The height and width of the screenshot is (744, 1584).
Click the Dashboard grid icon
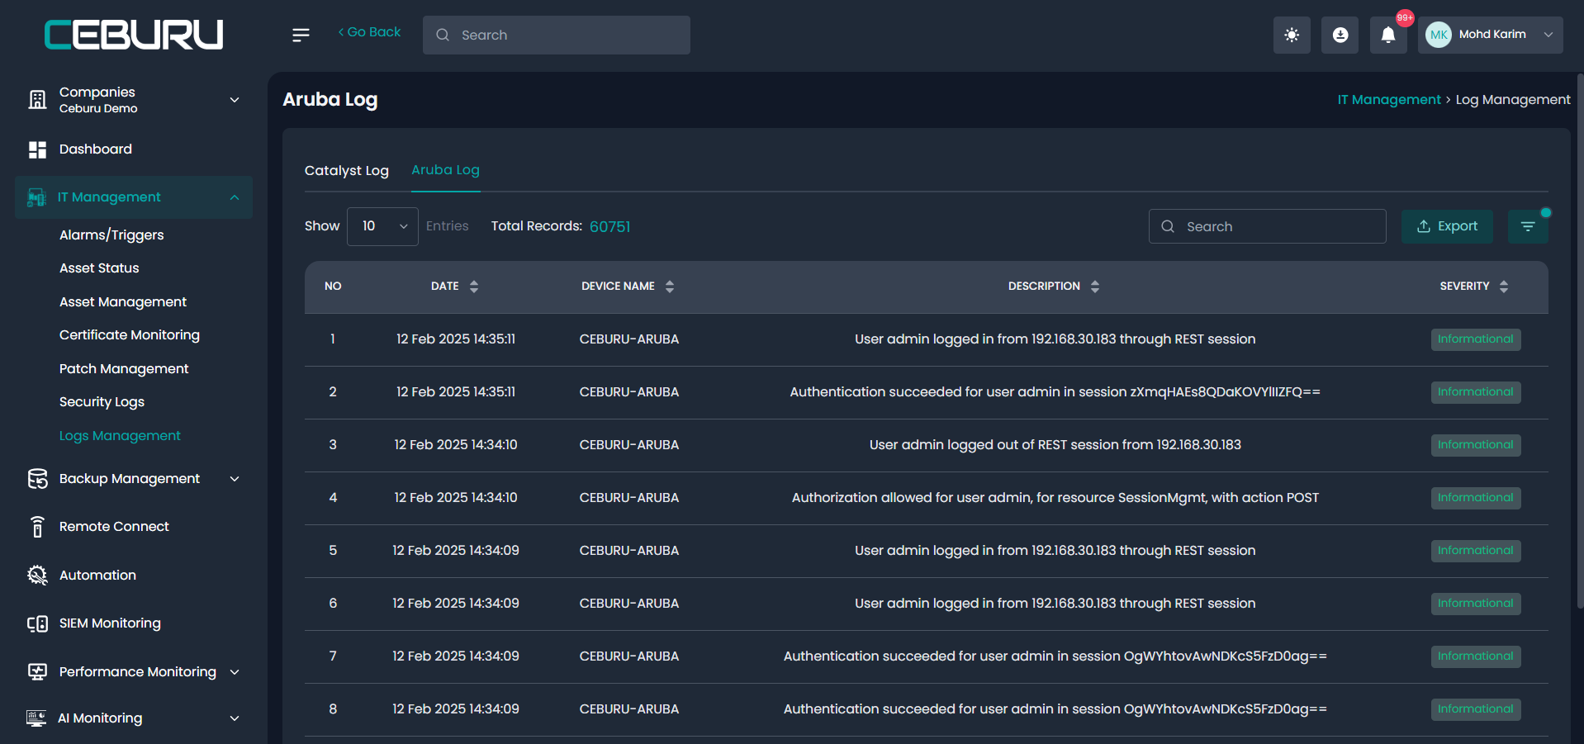pos(37,149)
